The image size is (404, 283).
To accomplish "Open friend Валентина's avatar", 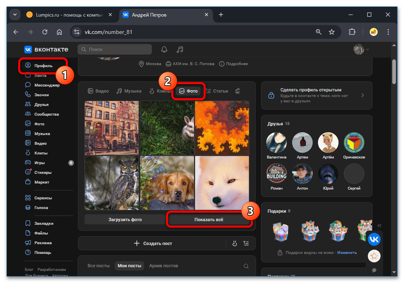I will coord(276,143).
